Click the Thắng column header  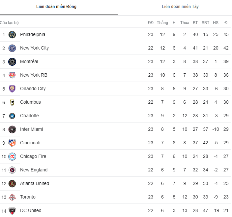tap(162, 23)
